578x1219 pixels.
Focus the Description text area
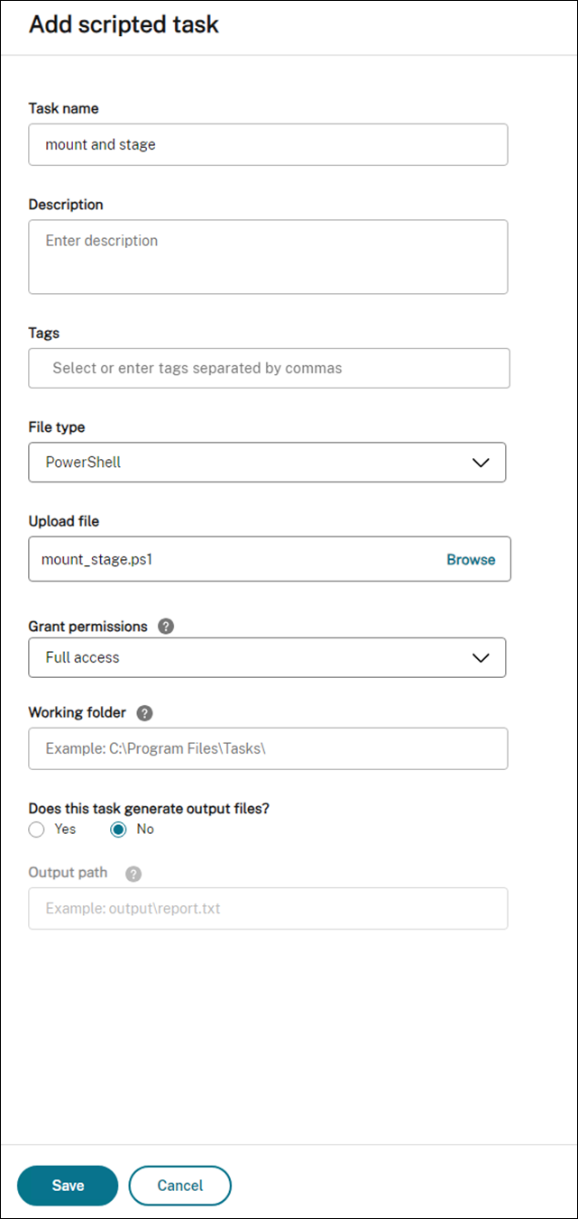click(268, 257)
